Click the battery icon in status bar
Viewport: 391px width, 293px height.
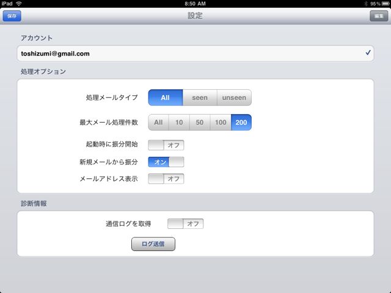(x=386, y=4)
